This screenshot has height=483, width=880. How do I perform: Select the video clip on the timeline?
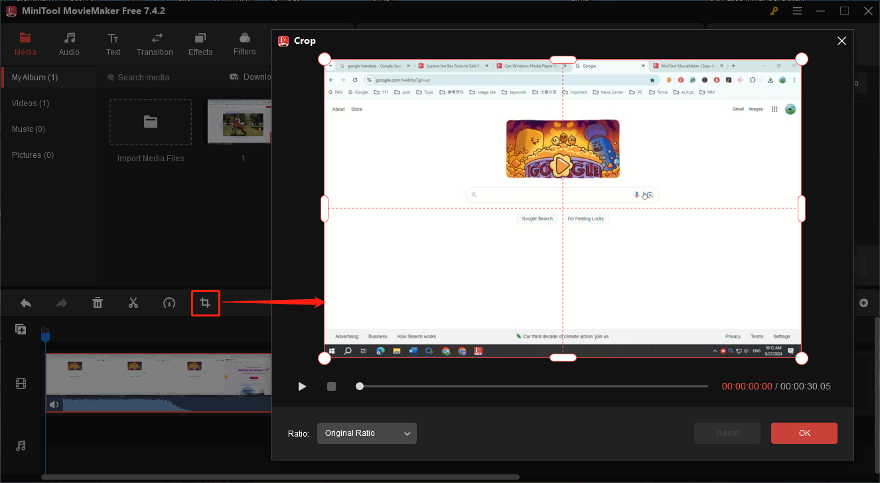click(x=159, y=383)
